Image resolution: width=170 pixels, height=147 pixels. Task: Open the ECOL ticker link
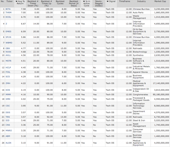pyautogui.click(x=8, y=17)
